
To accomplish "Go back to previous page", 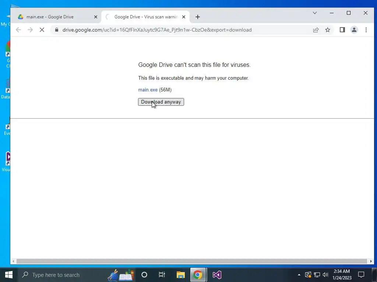I will point(18,30).
